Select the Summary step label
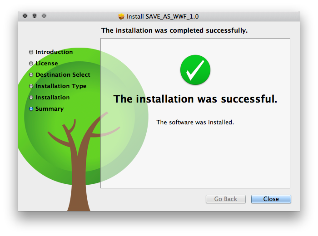318x236 pixels. coord(50,109)
